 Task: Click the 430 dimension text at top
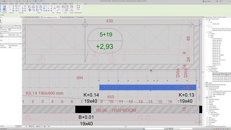point(109,21)
